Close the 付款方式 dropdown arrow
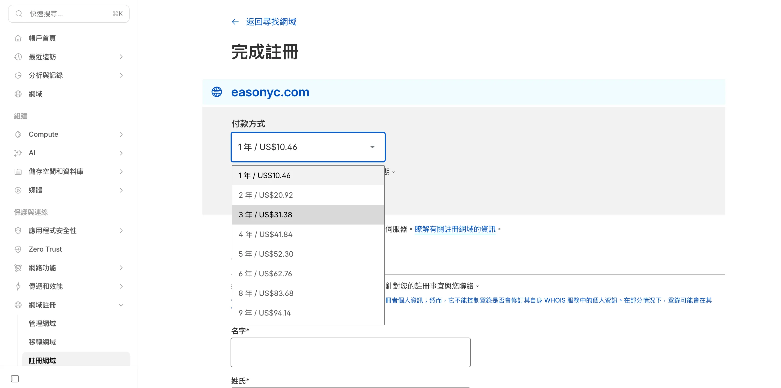Screen dimensions: 781x388 coord(372,147)
